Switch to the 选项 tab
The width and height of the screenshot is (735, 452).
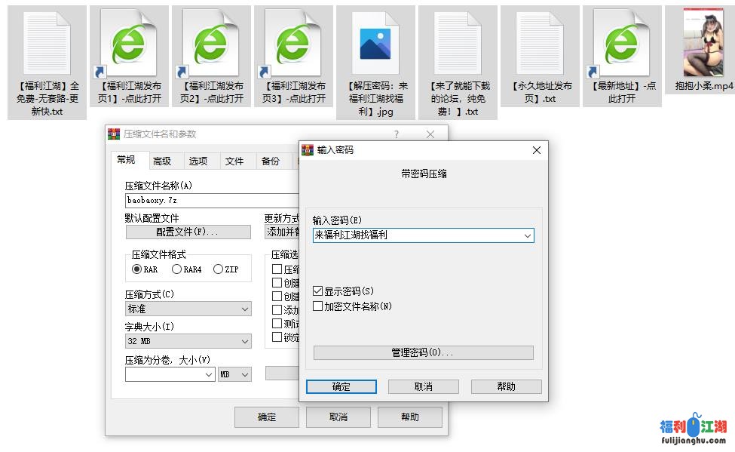198,161
